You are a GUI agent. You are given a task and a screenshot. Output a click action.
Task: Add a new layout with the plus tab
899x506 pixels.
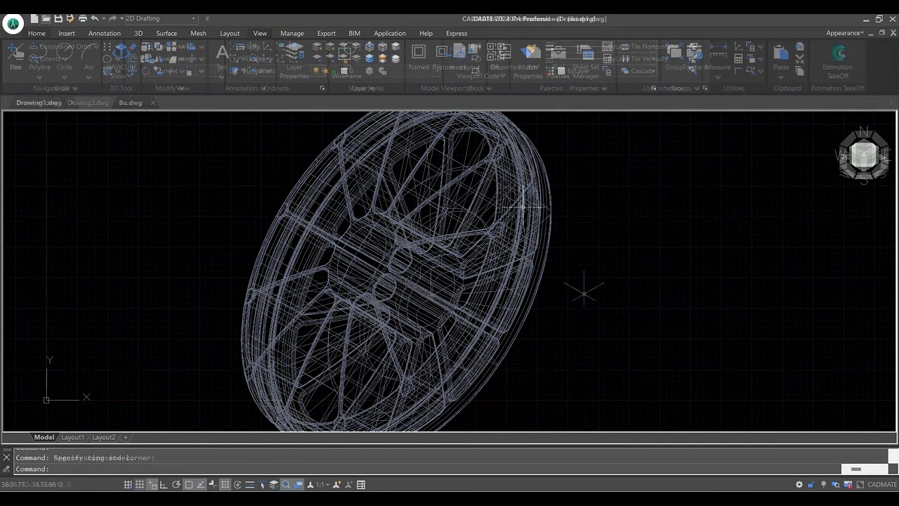(126, 437)
